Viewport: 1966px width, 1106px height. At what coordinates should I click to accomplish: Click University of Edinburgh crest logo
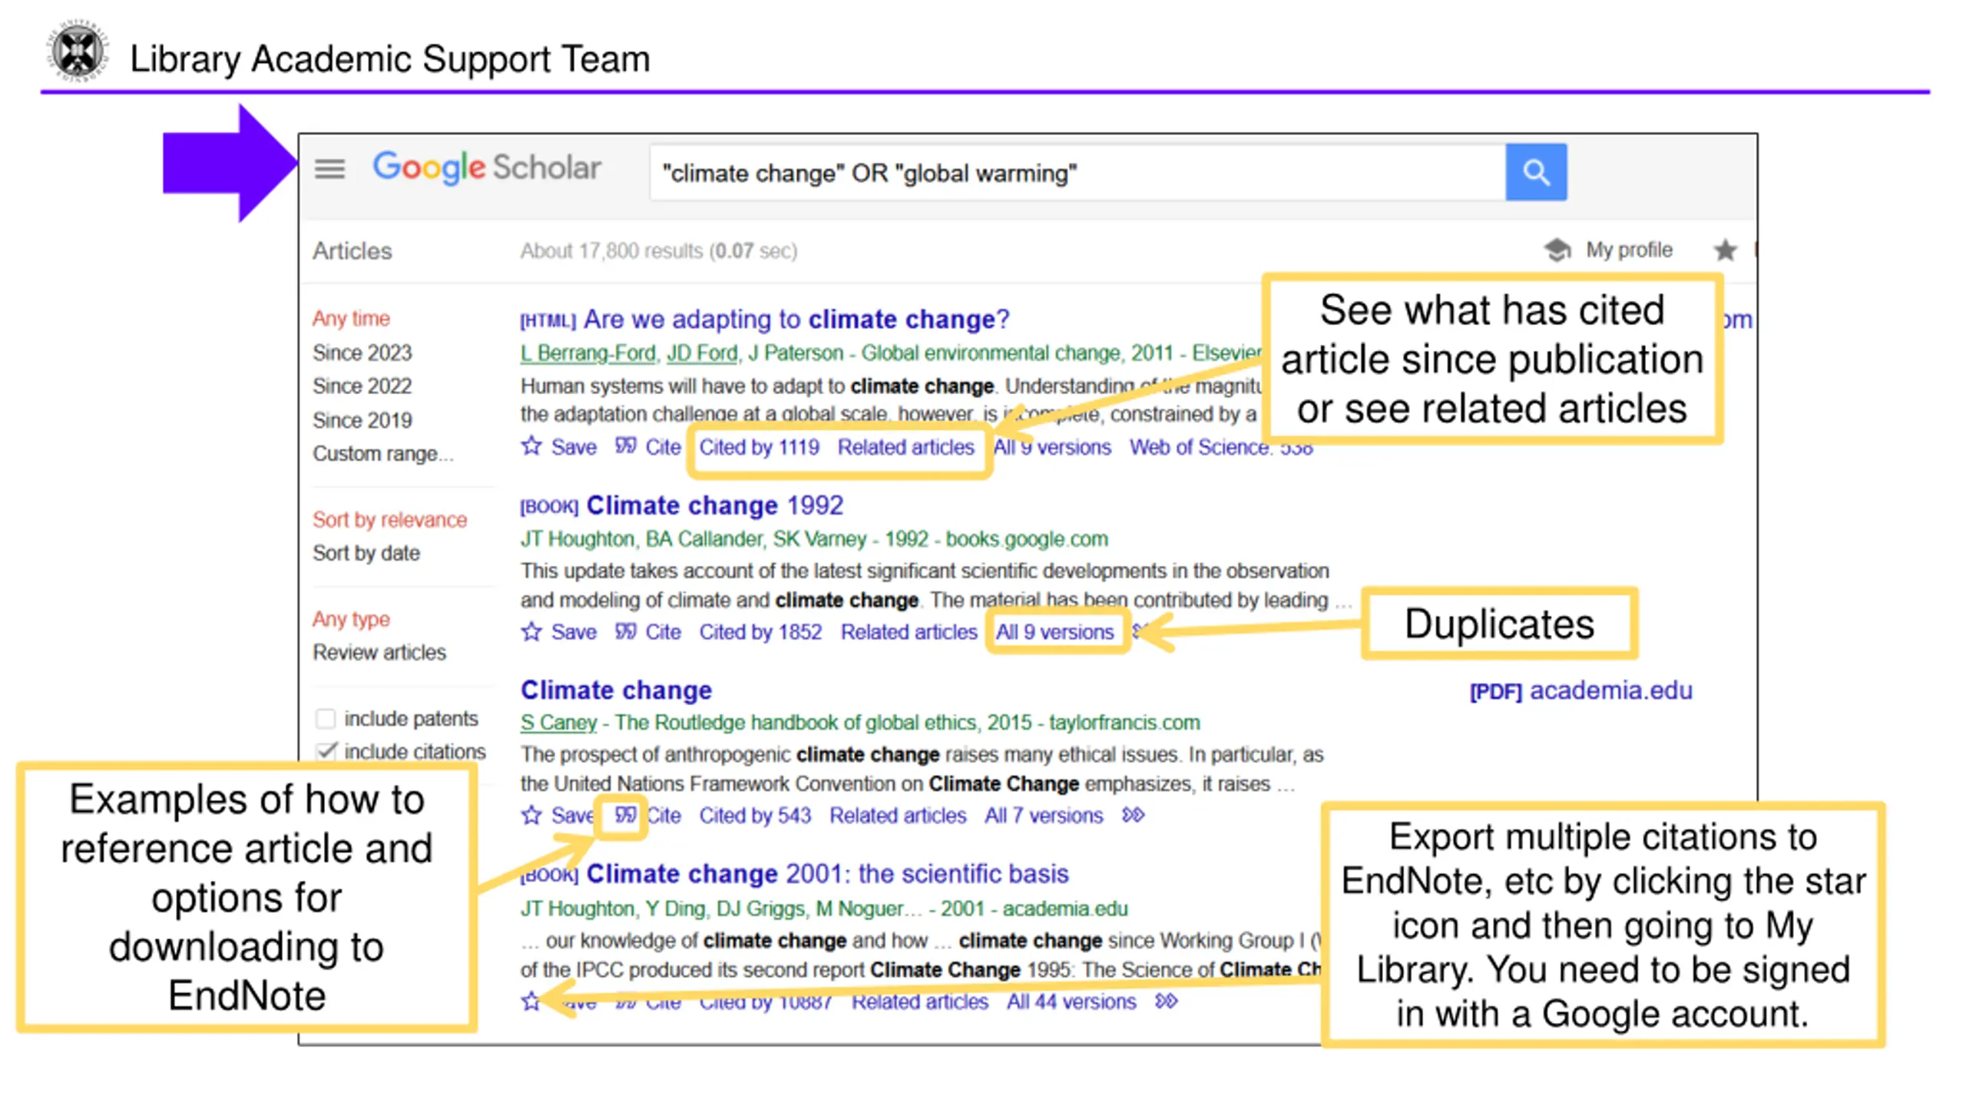pyautogui.click(x=78, y=51)
